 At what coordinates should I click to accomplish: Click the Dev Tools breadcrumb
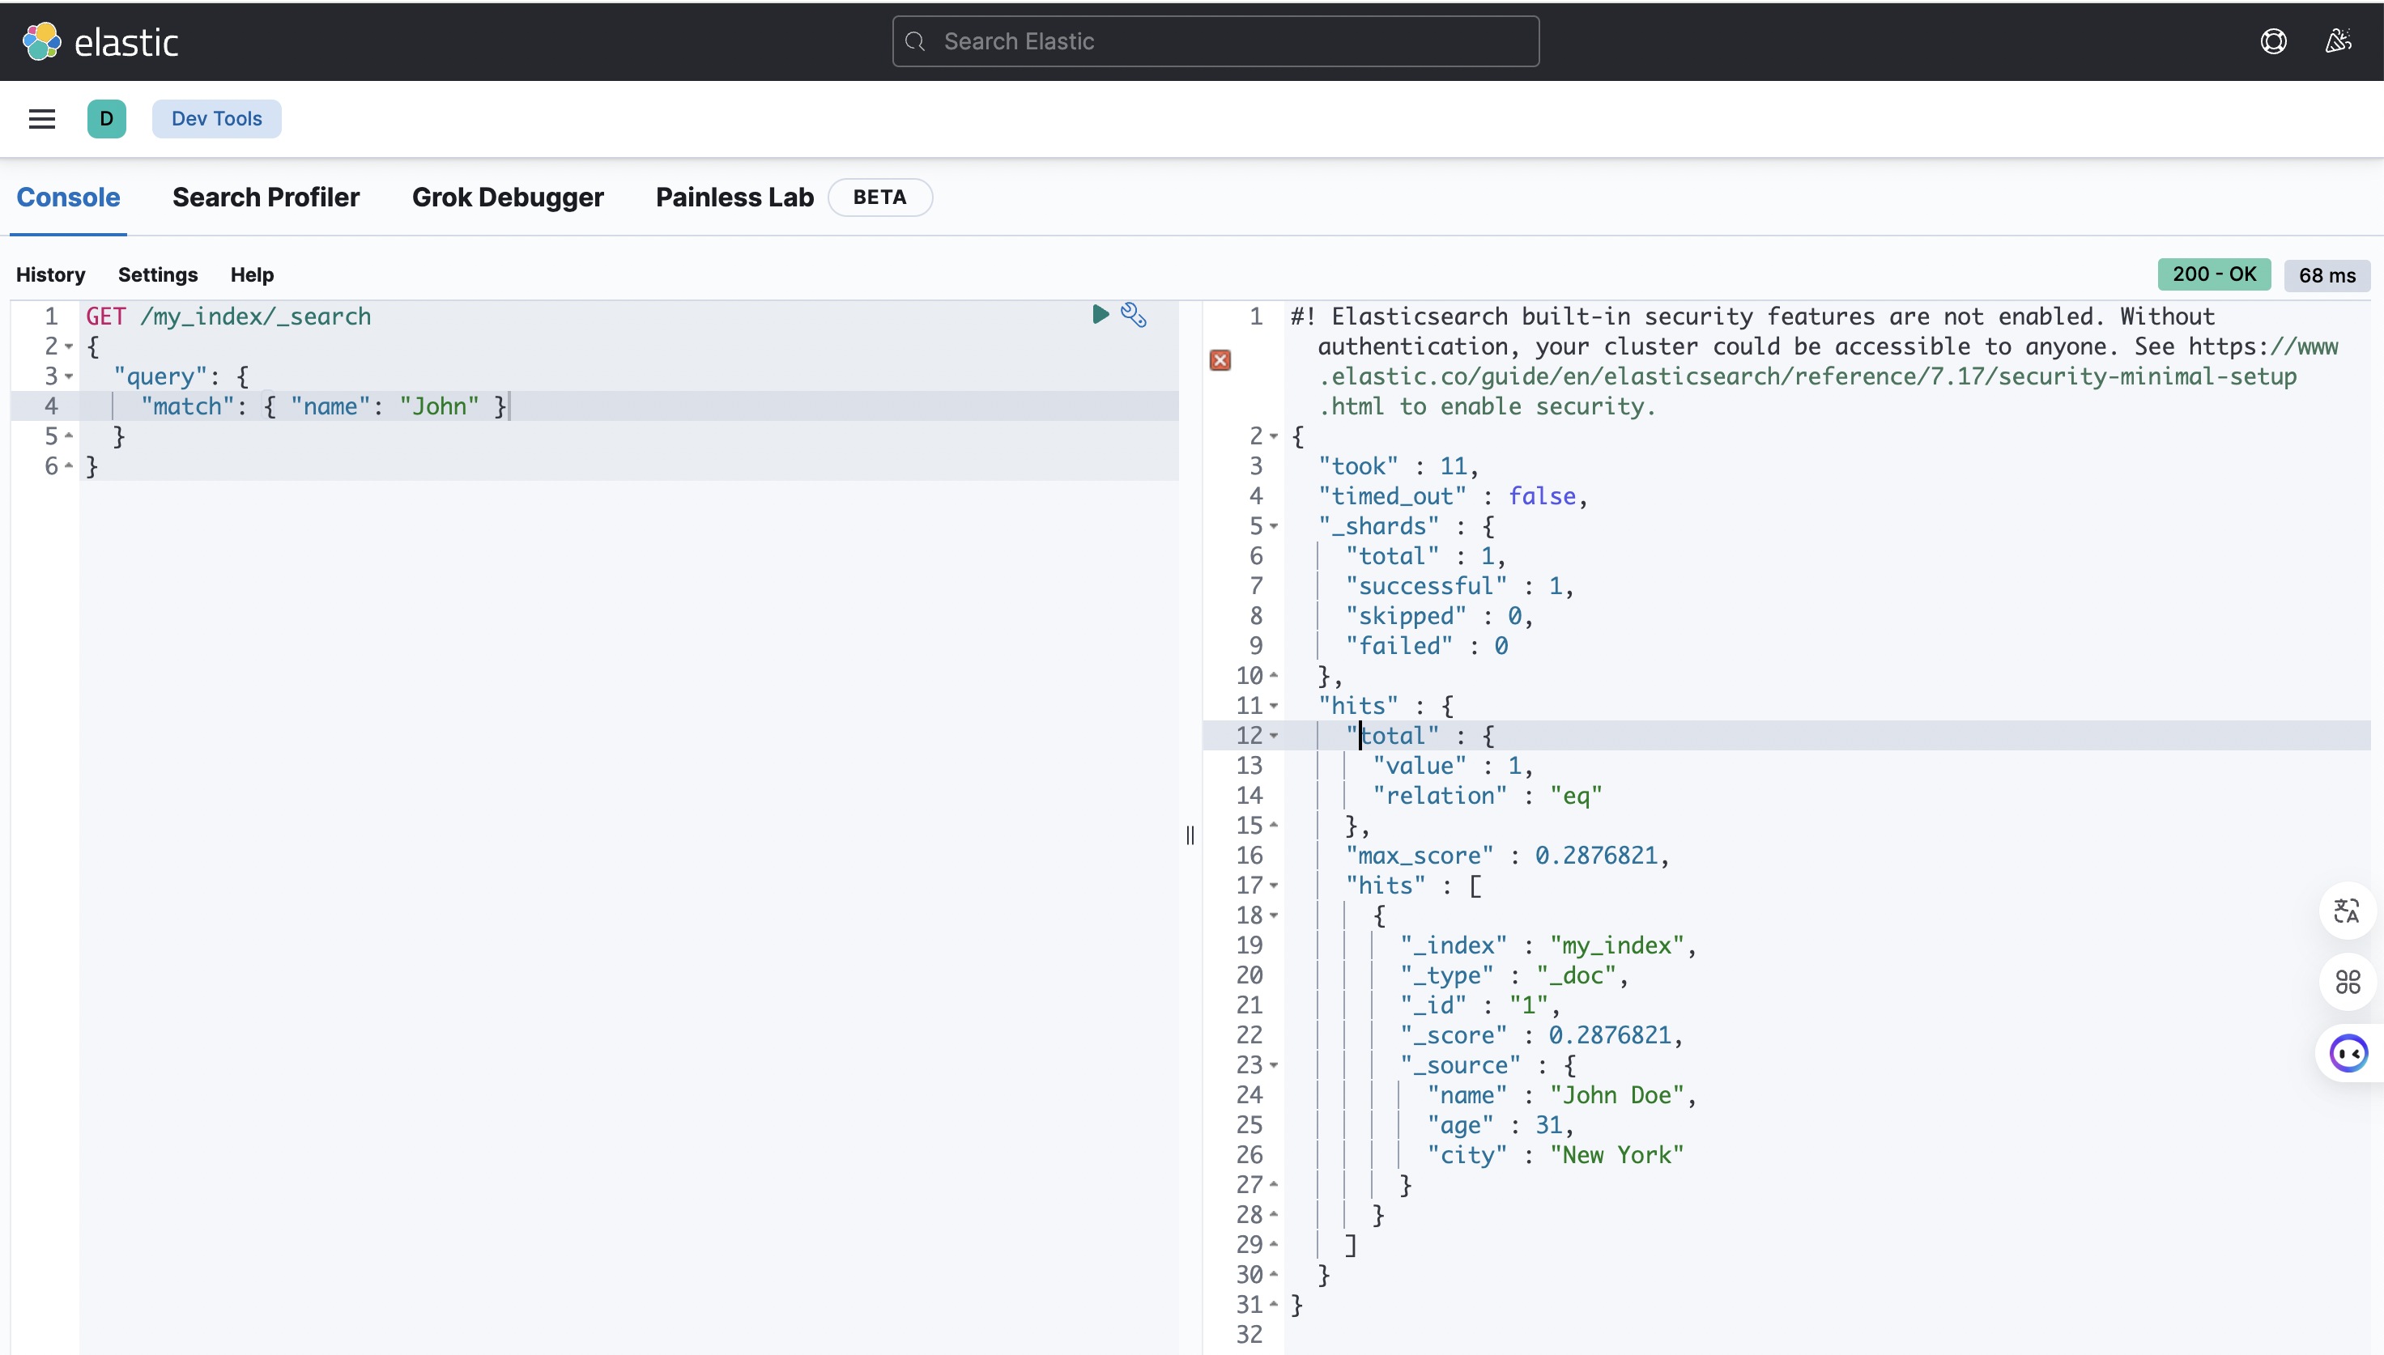216,118
